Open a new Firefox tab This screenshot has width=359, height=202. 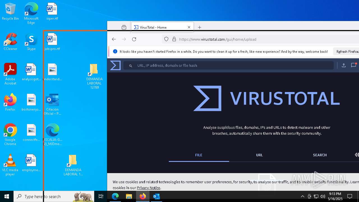(x=199, y=27)
